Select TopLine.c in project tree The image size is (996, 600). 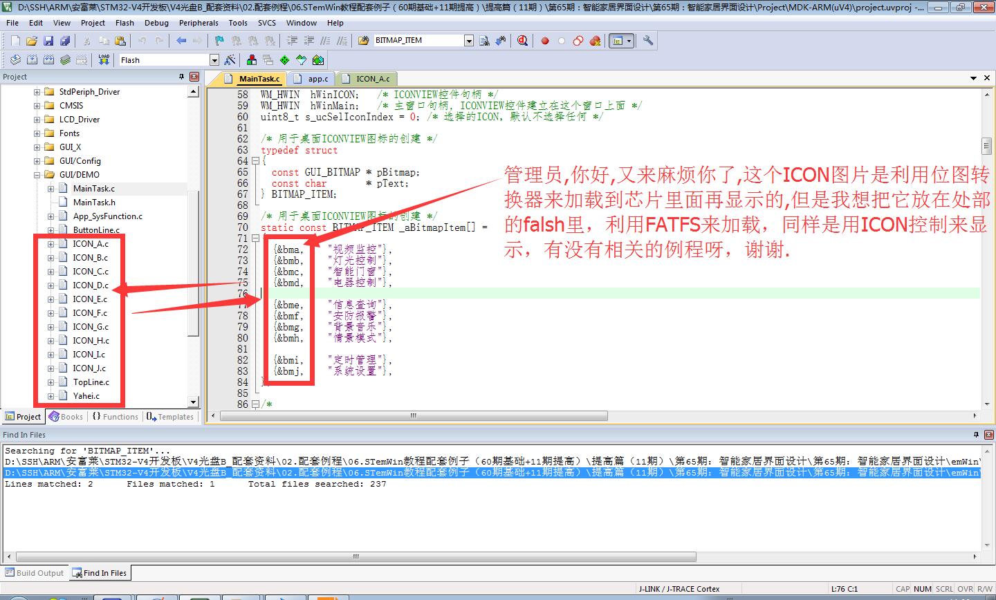[x=91, y=382]
